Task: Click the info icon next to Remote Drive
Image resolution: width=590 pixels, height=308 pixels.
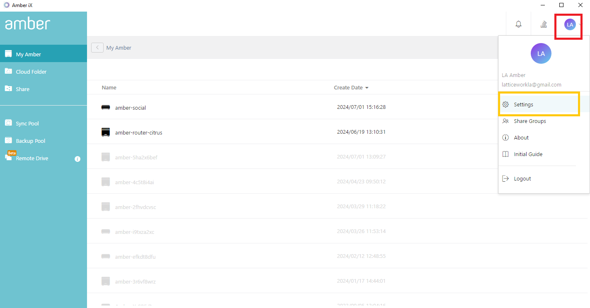Action: pos(77,159)
